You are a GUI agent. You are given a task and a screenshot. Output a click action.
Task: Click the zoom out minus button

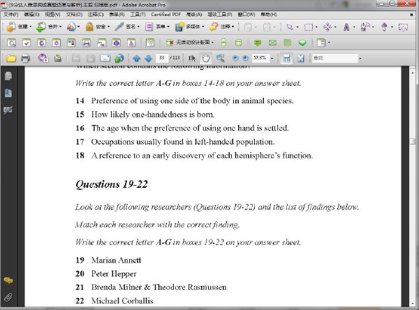235,58
